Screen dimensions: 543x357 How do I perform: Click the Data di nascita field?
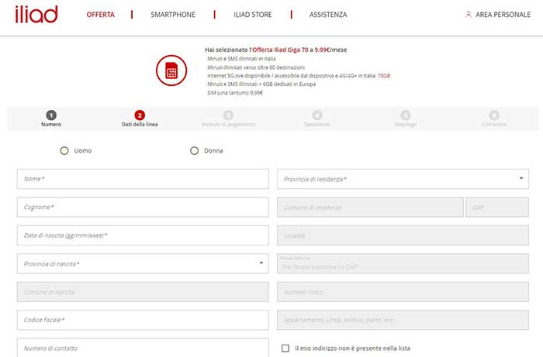(x=143, y=235)
